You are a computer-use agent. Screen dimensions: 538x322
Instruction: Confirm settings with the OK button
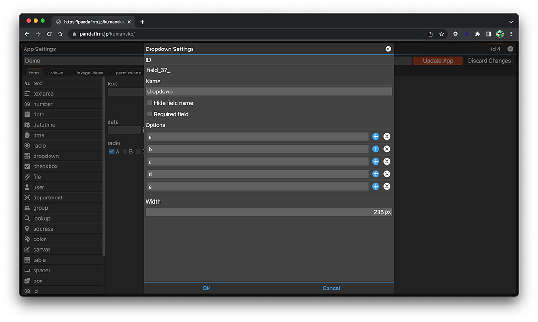tap(207, 289)
